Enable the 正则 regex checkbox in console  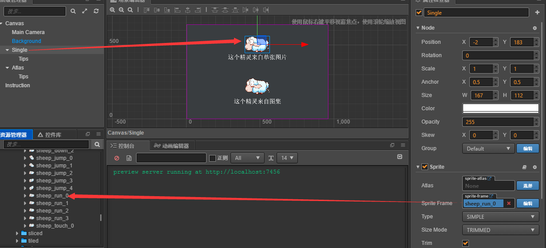(x=212, y=158)
